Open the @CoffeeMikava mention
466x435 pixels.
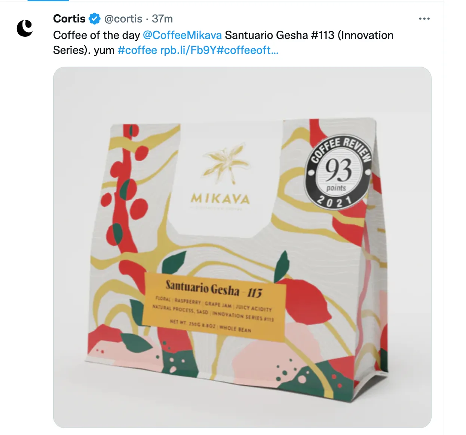pyautogui.click(x=182, y=35)
